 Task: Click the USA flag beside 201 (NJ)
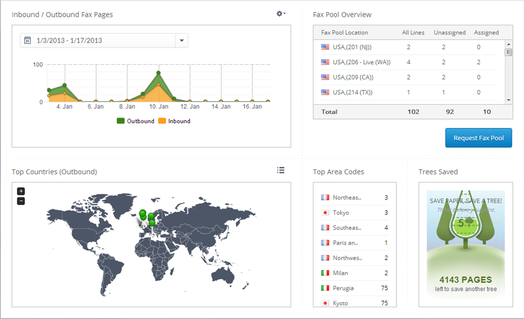(325, 47)
